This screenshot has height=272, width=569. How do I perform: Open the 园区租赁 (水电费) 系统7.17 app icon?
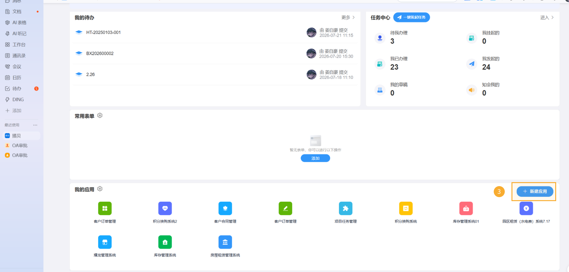click(x=526, y=208)
